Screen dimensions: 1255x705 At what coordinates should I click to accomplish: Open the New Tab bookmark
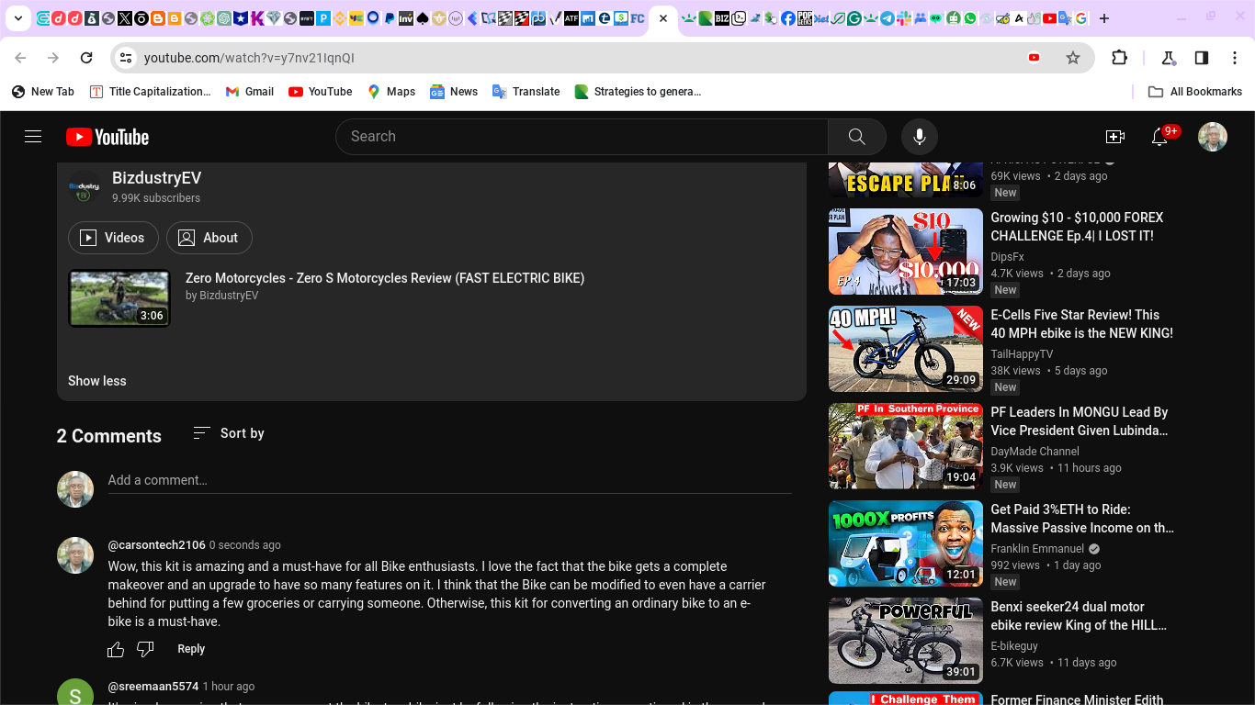pos(43,92)
